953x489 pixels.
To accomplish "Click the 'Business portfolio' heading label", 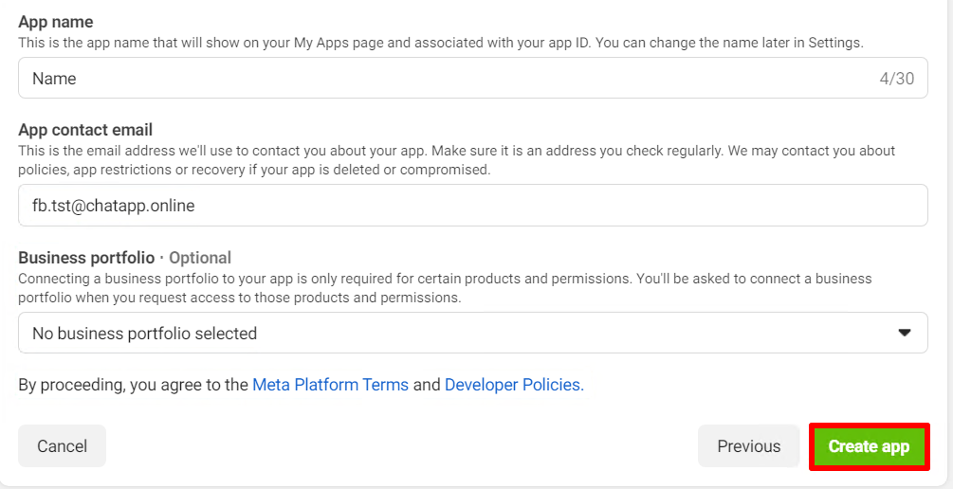I will 85,258.
